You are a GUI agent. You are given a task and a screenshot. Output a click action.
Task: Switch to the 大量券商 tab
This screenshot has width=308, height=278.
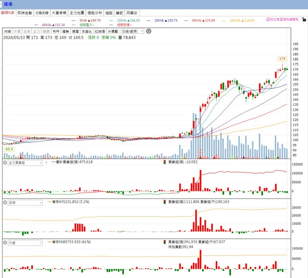coord(59,13)
